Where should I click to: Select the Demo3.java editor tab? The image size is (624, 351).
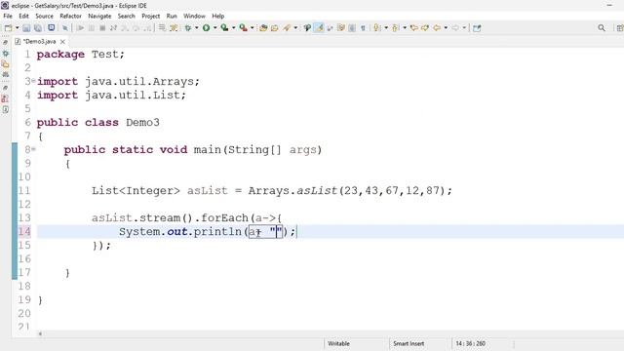[x=39, y=41]
